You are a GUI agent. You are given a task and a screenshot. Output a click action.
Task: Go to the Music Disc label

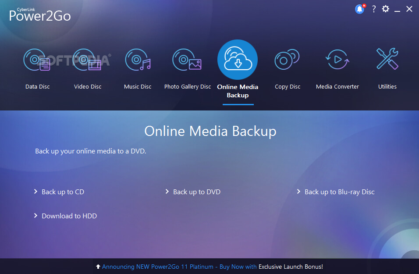click(x=138, y=87)
